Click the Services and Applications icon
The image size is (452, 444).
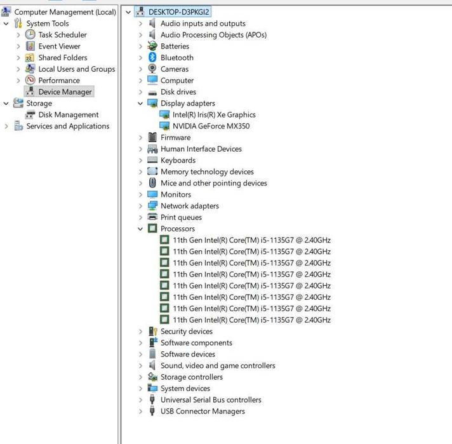(x=18, y=126)
